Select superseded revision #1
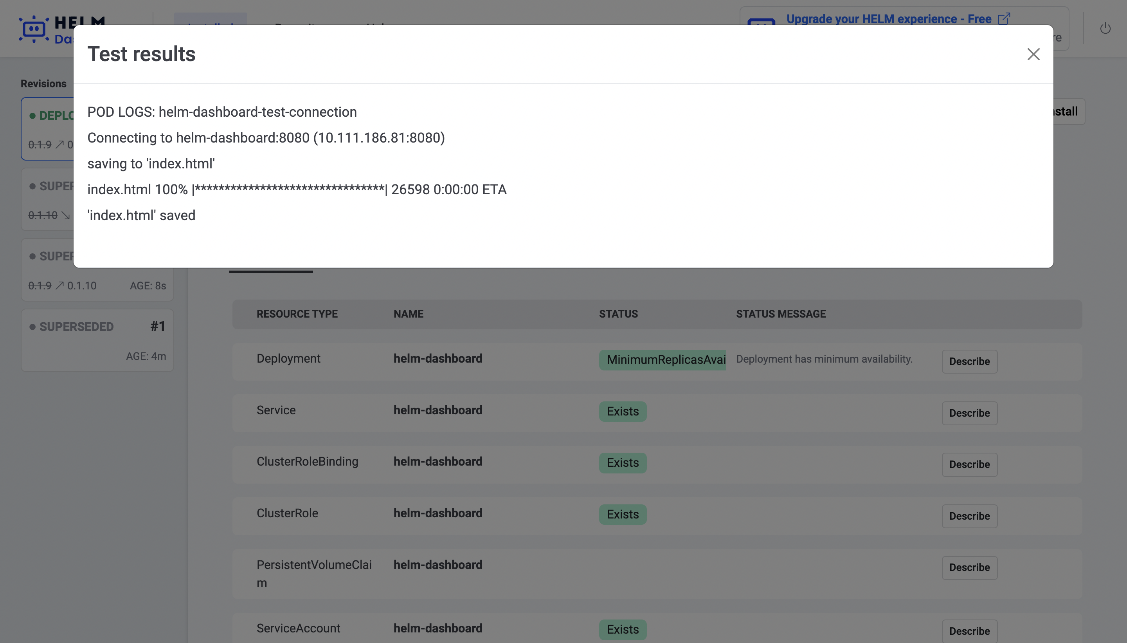1127x643 pixels. (x=97, y=340)
